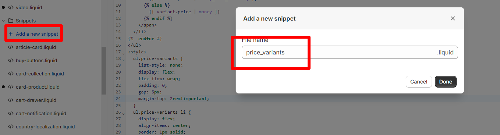Click the code icon beside article-card.liquid
Image resolution: width=500 pixels, height=135 pixels.
click(x=11, y=47)
